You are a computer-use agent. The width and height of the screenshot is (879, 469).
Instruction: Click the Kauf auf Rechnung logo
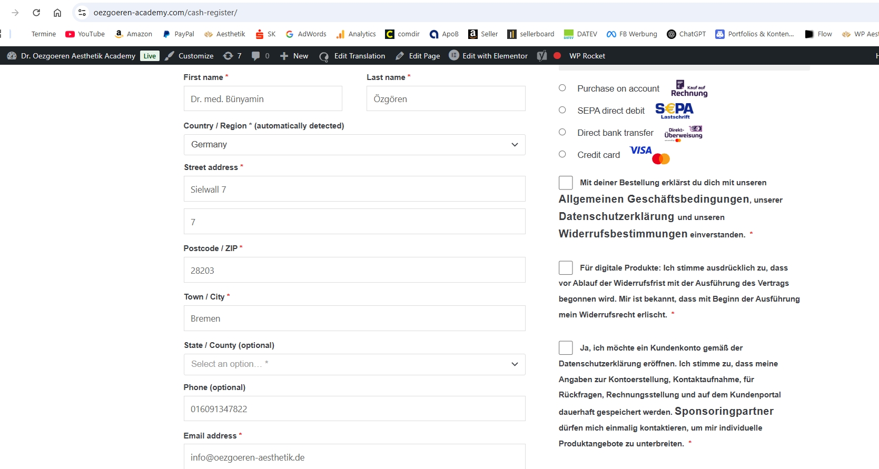[689, 88]
